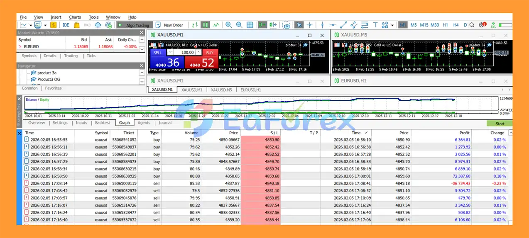Screen dimensions: 529x238
Task: Open the yellow dollar Market Watch icon
Action: pos(54,25)
